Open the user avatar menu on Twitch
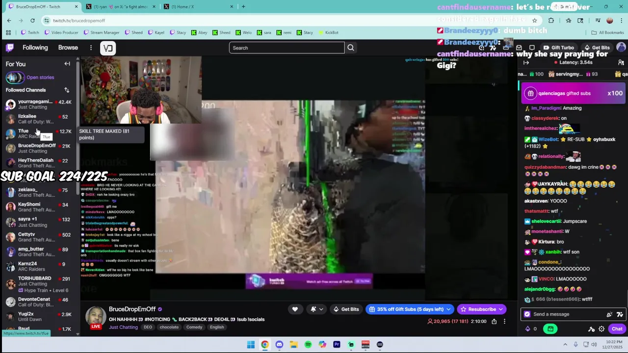The image size is (628, 353). coord(621,48)
